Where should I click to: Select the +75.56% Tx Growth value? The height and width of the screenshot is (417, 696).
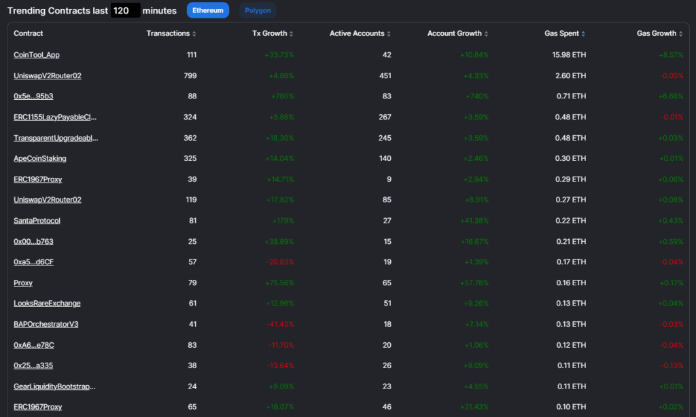pyautogui.click(x=279, y=283)
